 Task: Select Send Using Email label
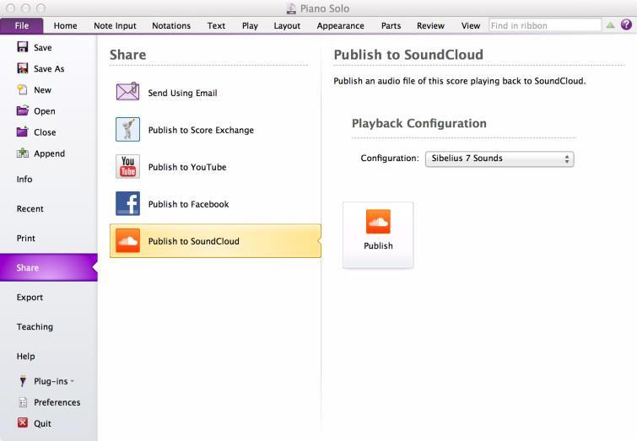click(182, 93)
